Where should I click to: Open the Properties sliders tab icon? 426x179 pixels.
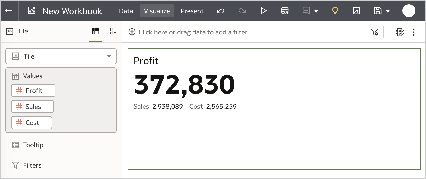pos(113,32)
